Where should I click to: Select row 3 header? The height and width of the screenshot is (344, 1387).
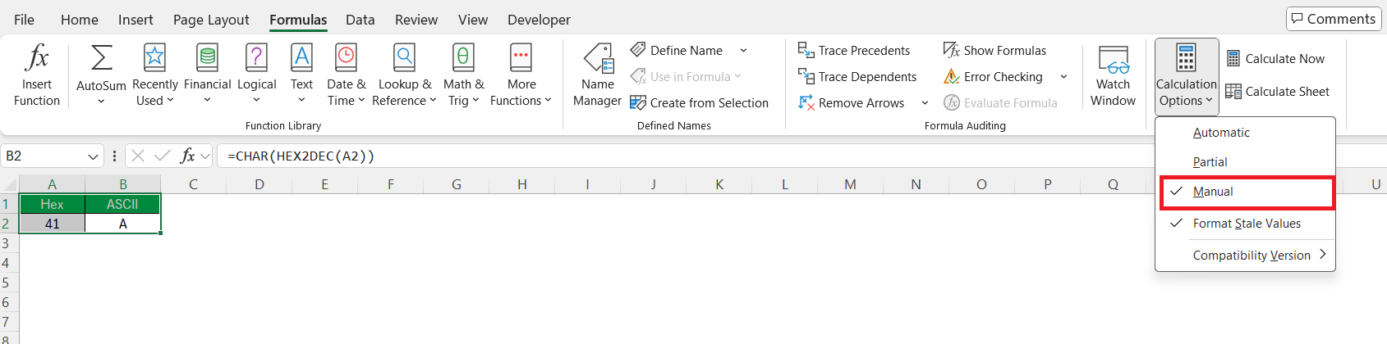[8, 243]
